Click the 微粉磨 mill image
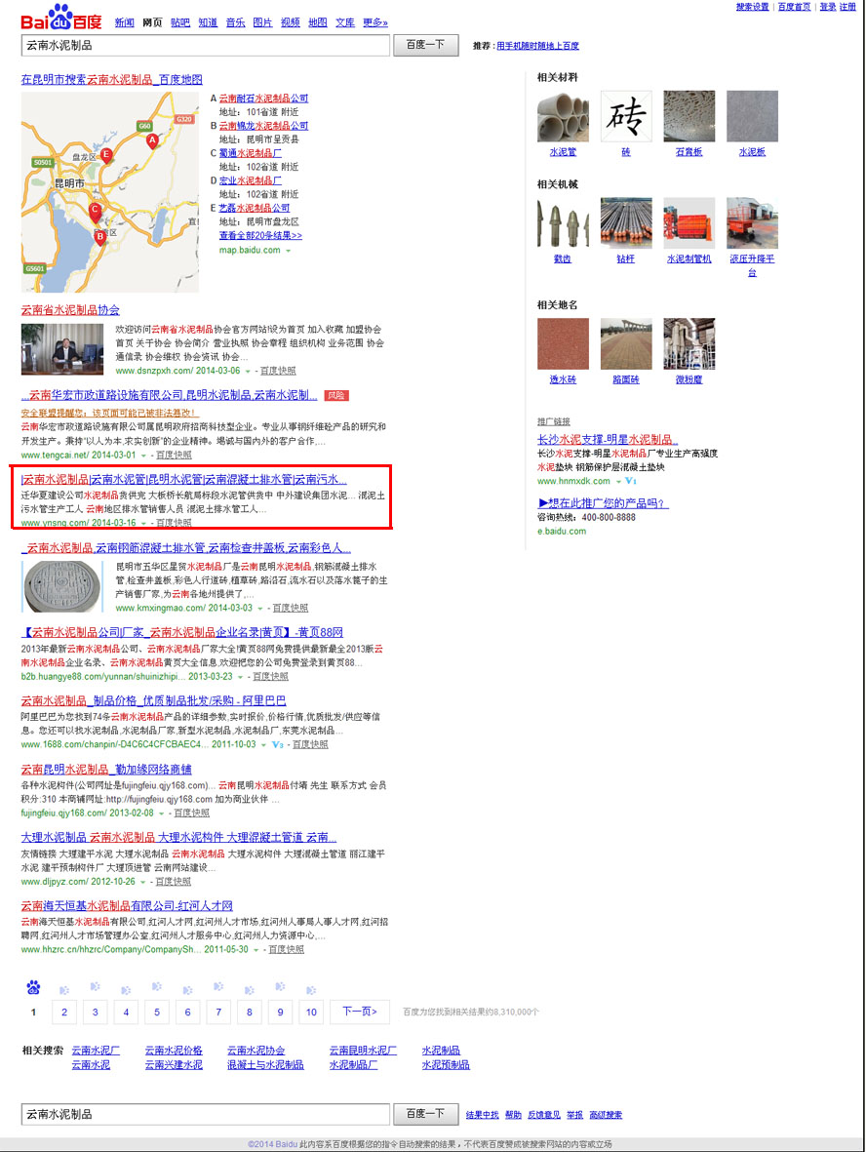 click(689, 343)
